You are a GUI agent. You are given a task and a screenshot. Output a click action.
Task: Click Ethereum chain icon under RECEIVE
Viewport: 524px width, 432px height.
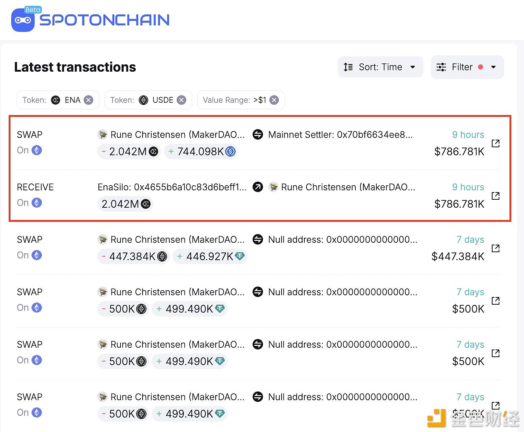(x=37, y=203)
